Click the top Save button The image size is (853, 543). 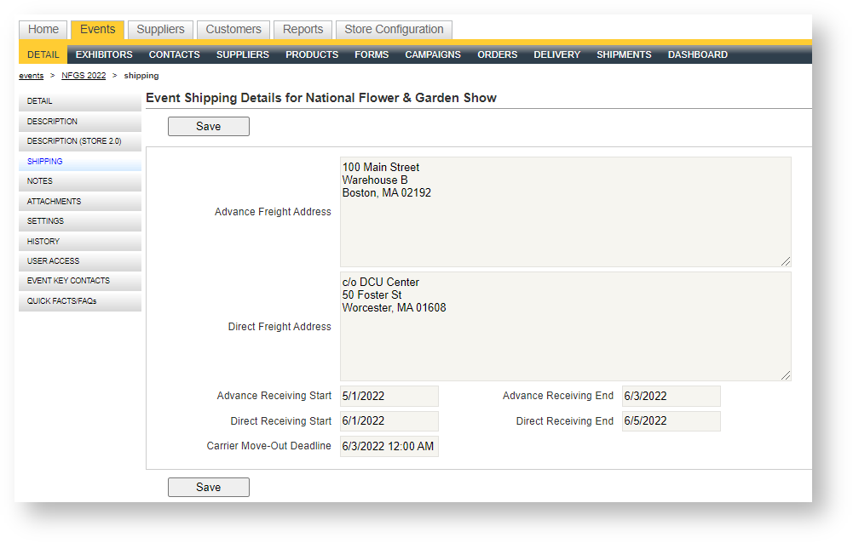[209, 126]
